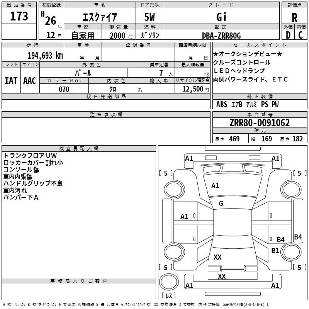Click the XX mark on the rear bumper

click(x=222, y=277)
